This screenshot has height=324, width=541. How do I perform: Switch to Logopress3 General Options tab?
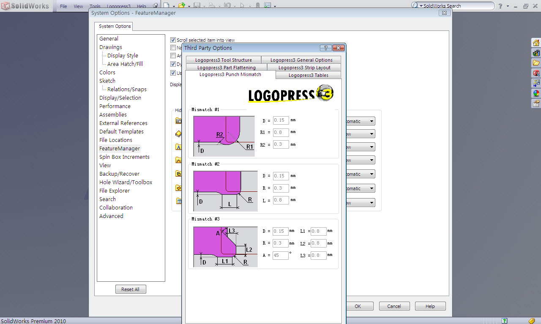click(x=301, y=60)
